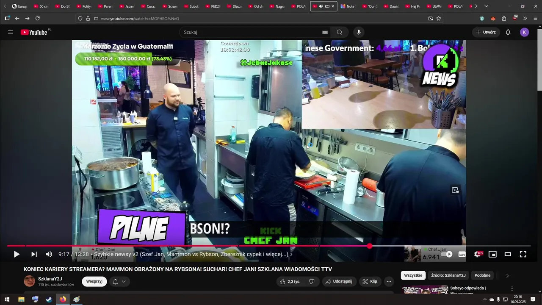The width and height of the screenshot is (542, 305).
Task: Like the video with 2,3 tys.
Action: pos(290,281)
